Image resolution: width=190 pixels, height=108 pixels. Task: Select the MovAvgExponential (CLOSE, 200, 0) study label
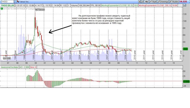pos(155,5)
